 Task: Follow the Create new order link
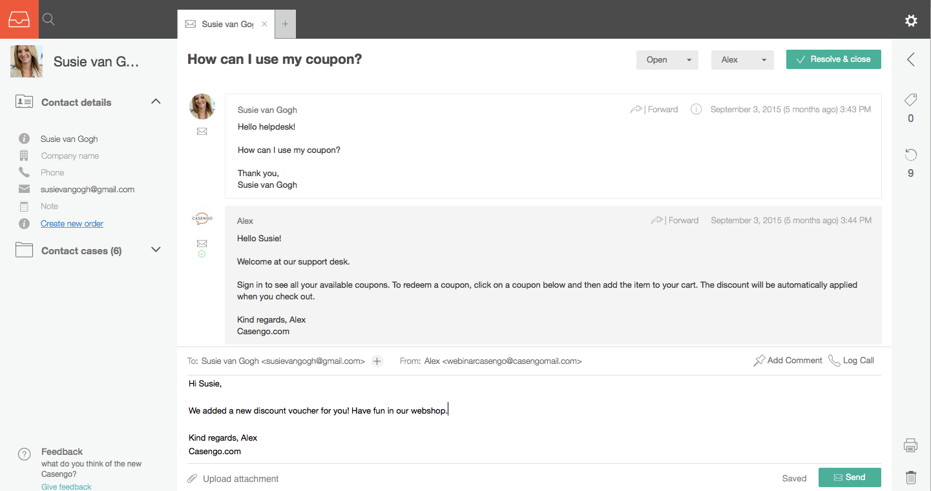[x=72, y=224]
